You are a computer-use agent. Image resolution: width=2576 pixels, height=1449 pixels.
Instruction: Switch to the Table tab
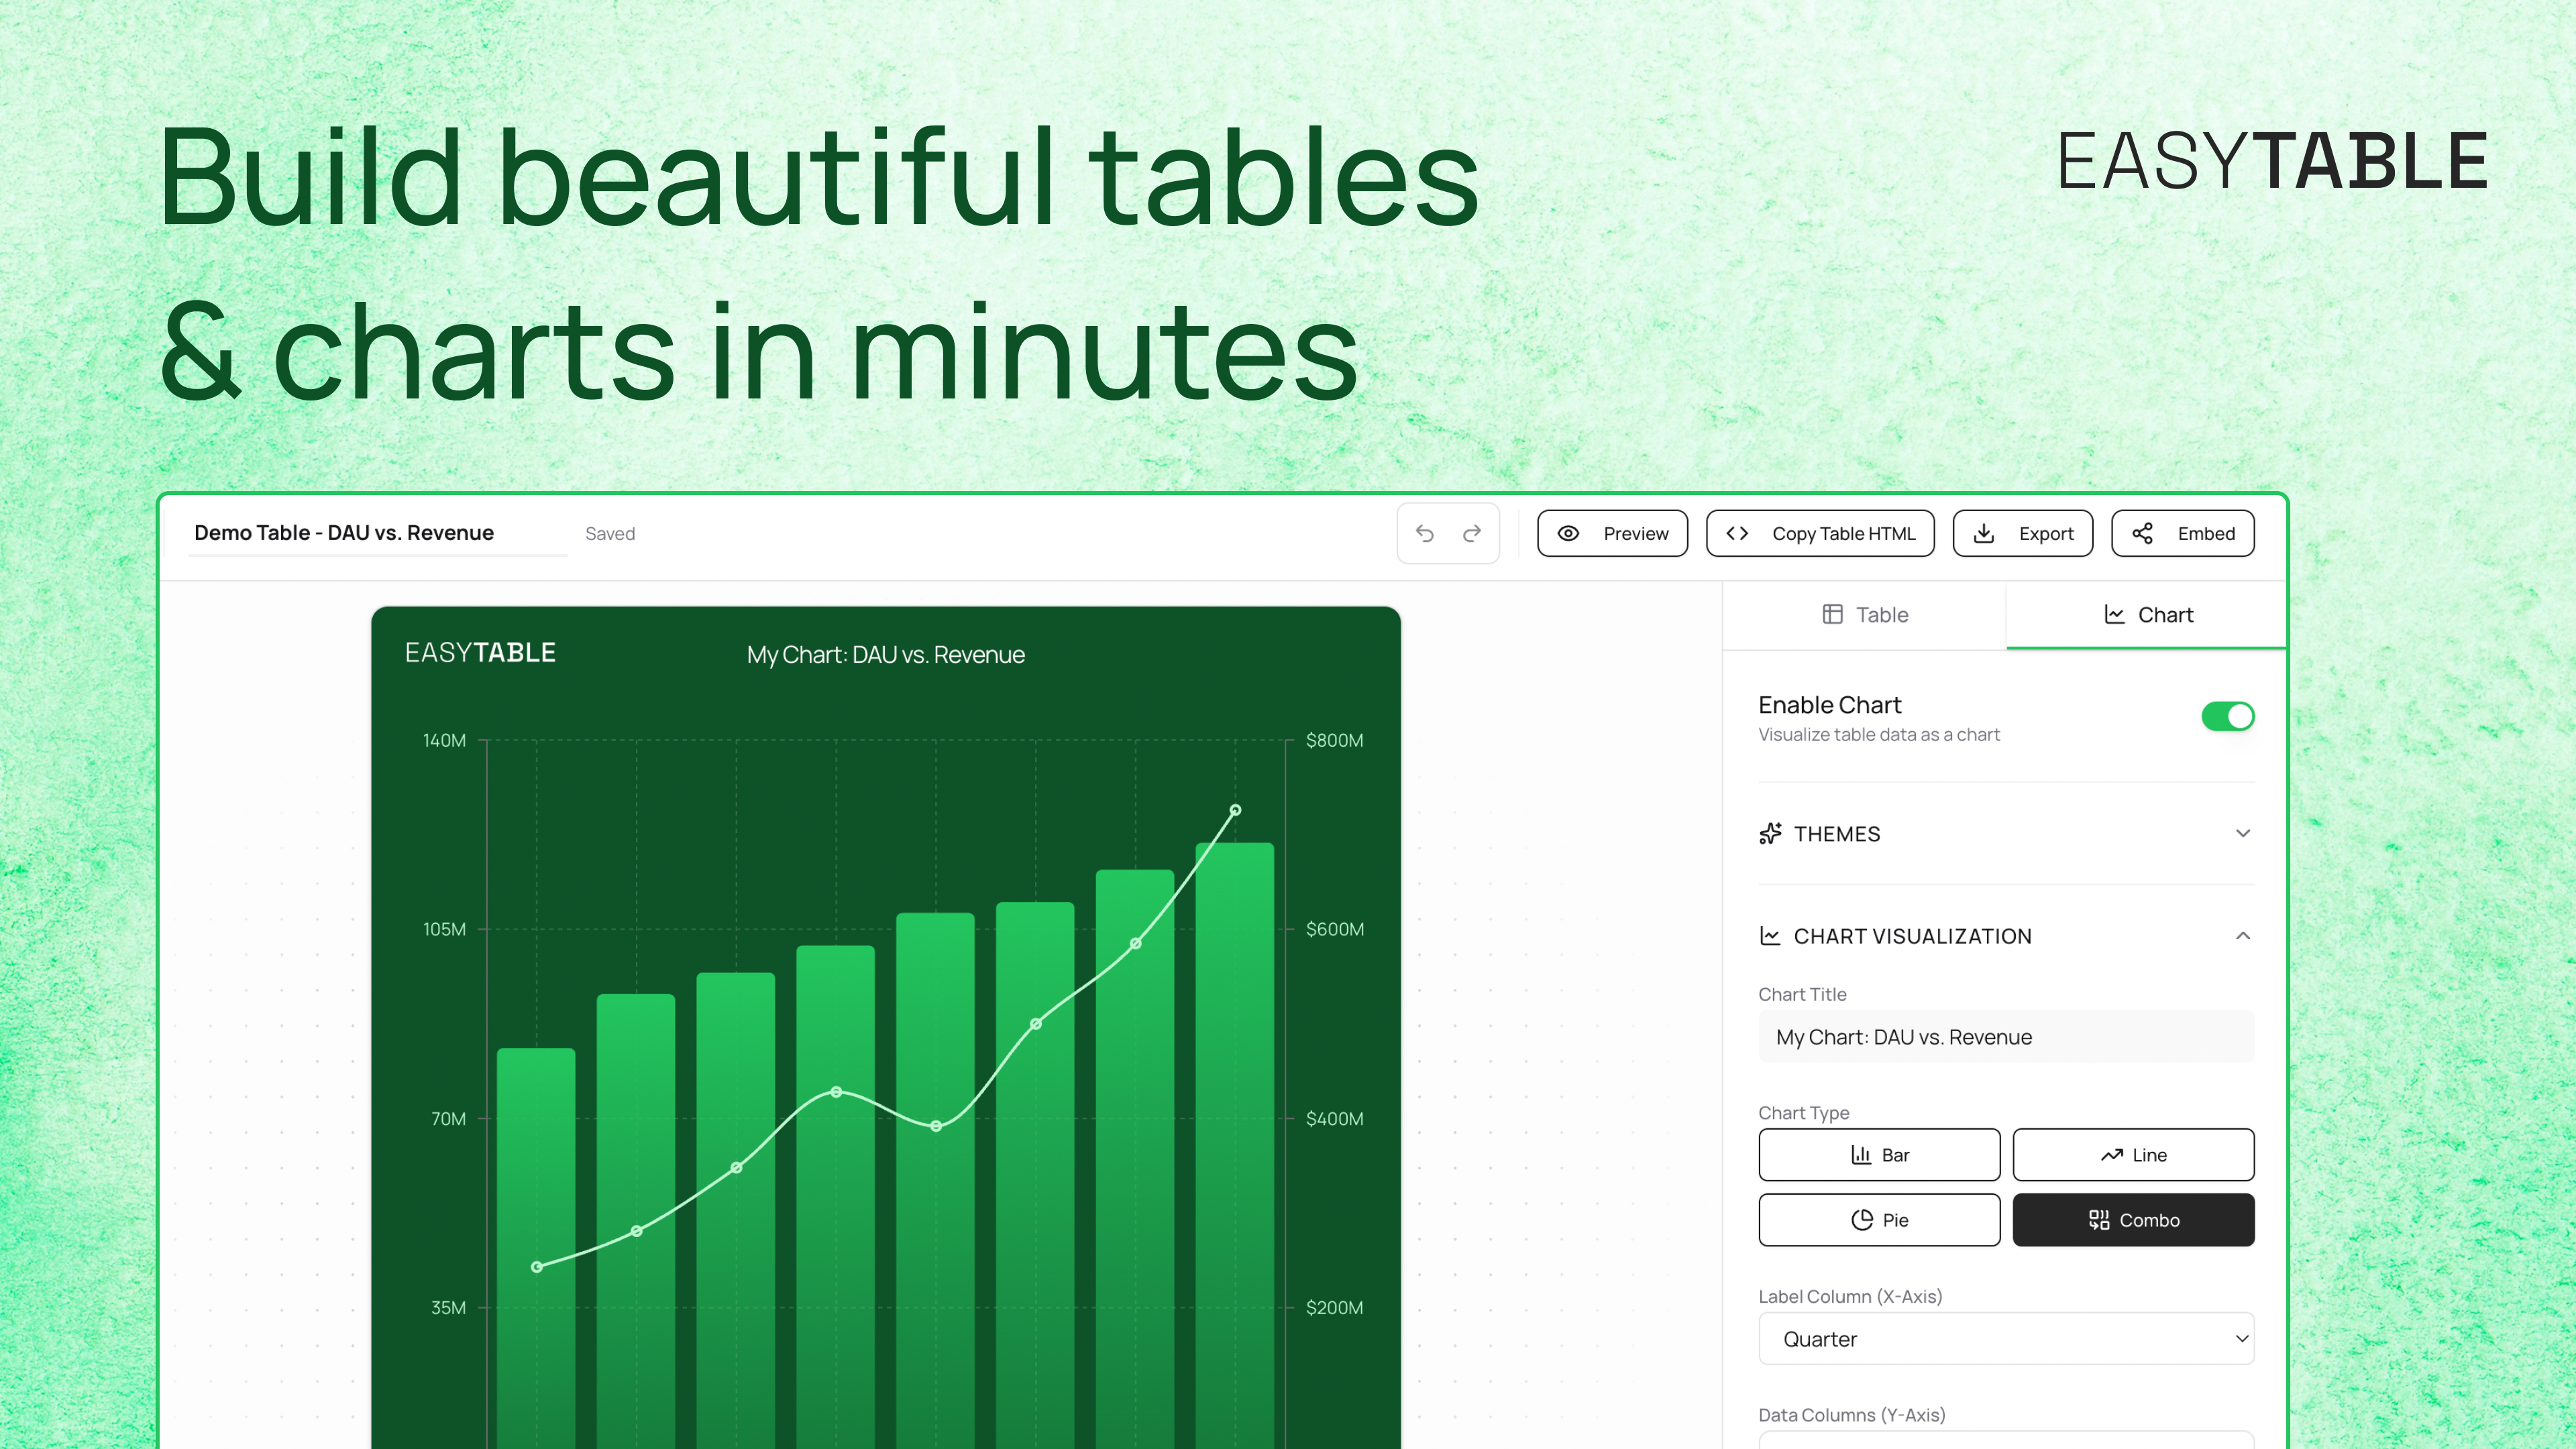1866,614
